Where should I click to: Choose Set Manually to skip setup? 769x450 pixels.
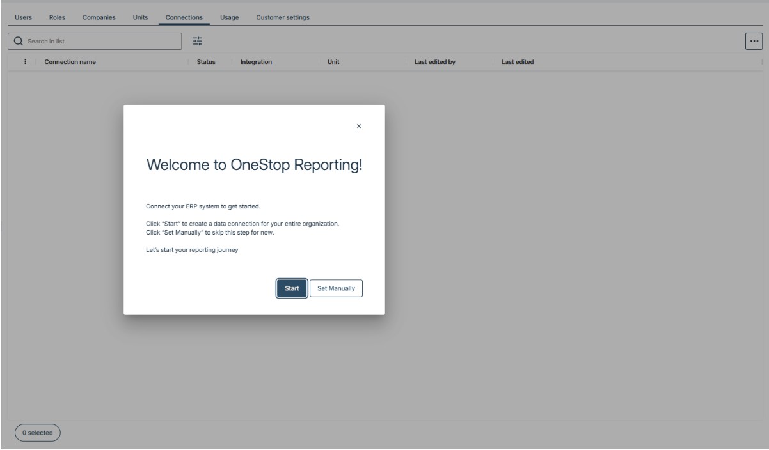336,288
